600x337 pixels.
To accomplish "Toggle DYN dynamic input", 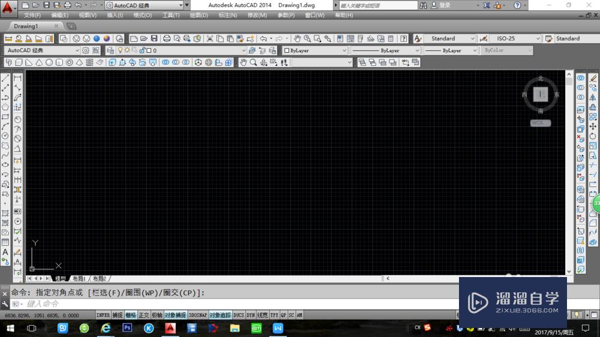I will click(x=251, y=315).
